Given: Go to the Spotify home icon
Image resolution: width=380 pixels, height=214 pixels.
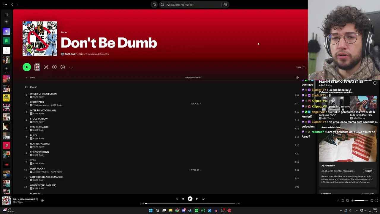Looking at the screenshot, I should [154, 4].
